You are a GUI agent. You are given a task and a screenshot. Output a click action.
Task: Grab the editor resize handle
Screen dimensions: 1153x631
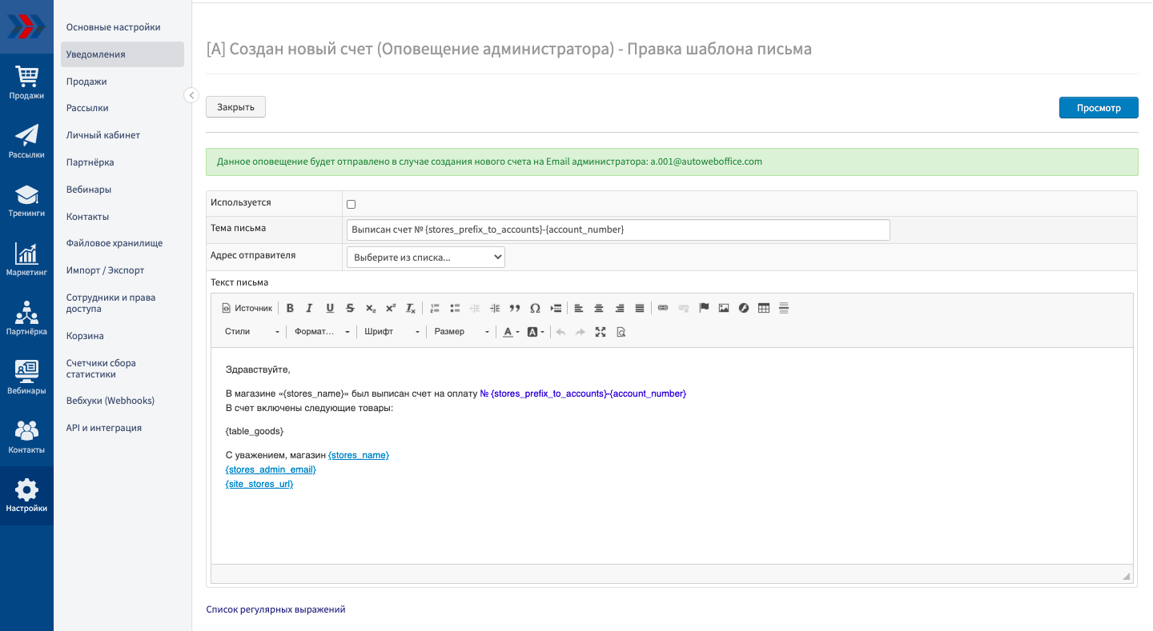click(x=1126, y=576)
